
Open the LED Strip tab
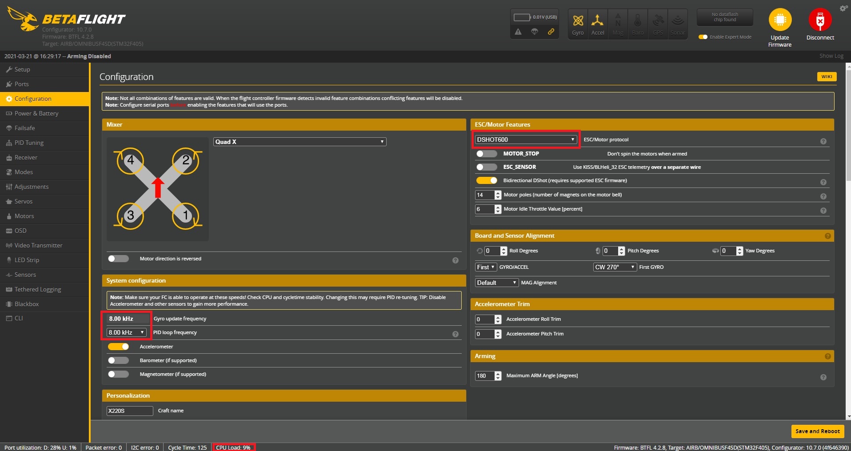(x=44, y=260)
